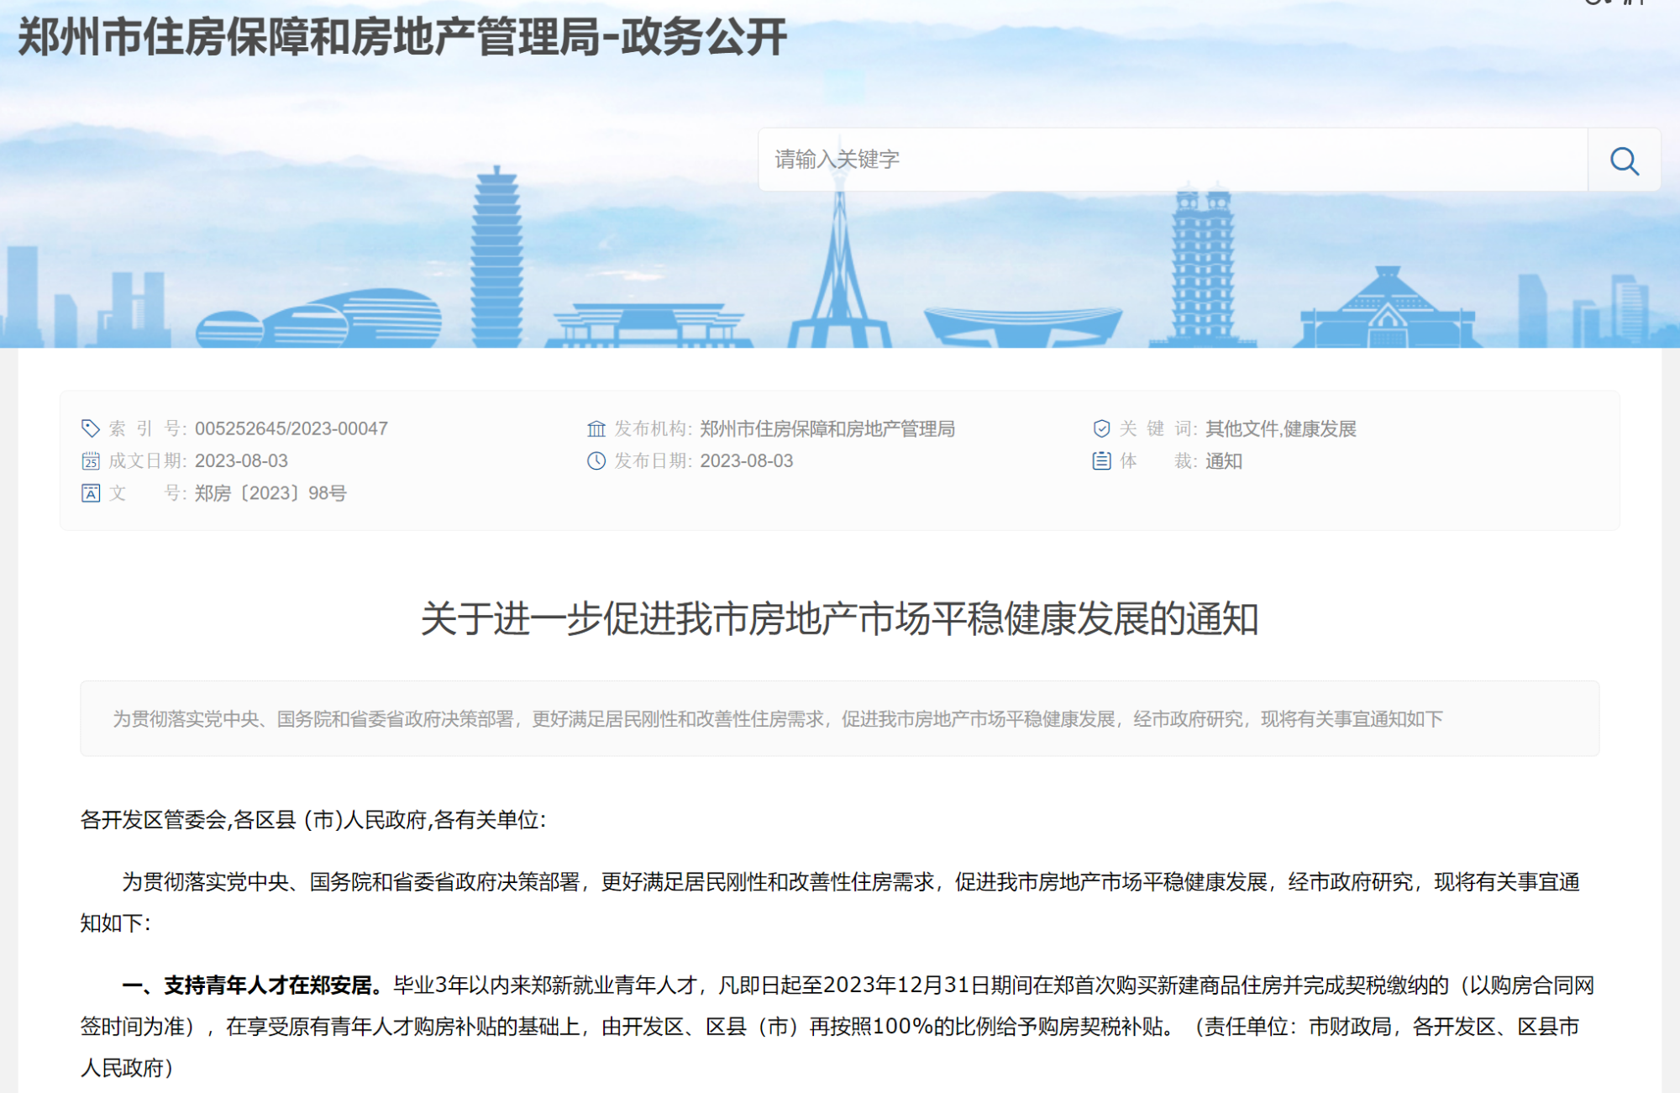Click the publish date 2023-08-03 next to 发布日期
The width and height of the screenshot is (1680, 1093).
[x=746, y=460]
